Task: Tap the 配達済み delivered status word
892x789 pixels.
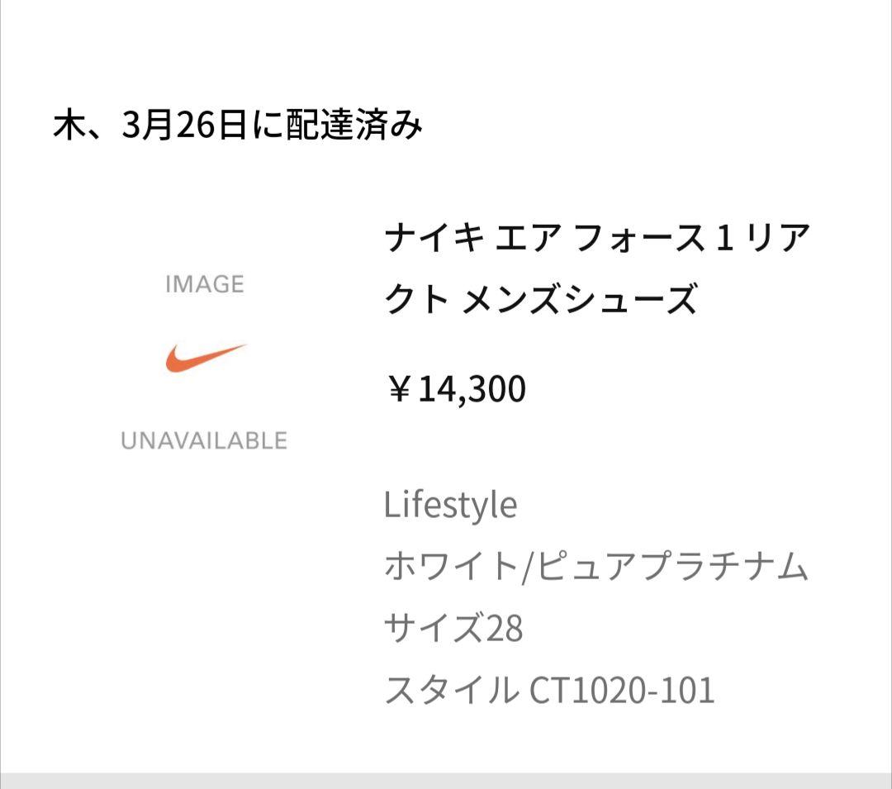Action: pos(353,125)
